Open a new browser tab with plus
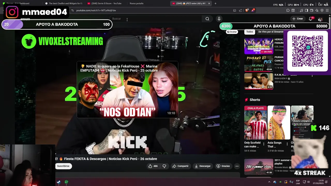This screenshot has width=331, height=186. point(215,3)
